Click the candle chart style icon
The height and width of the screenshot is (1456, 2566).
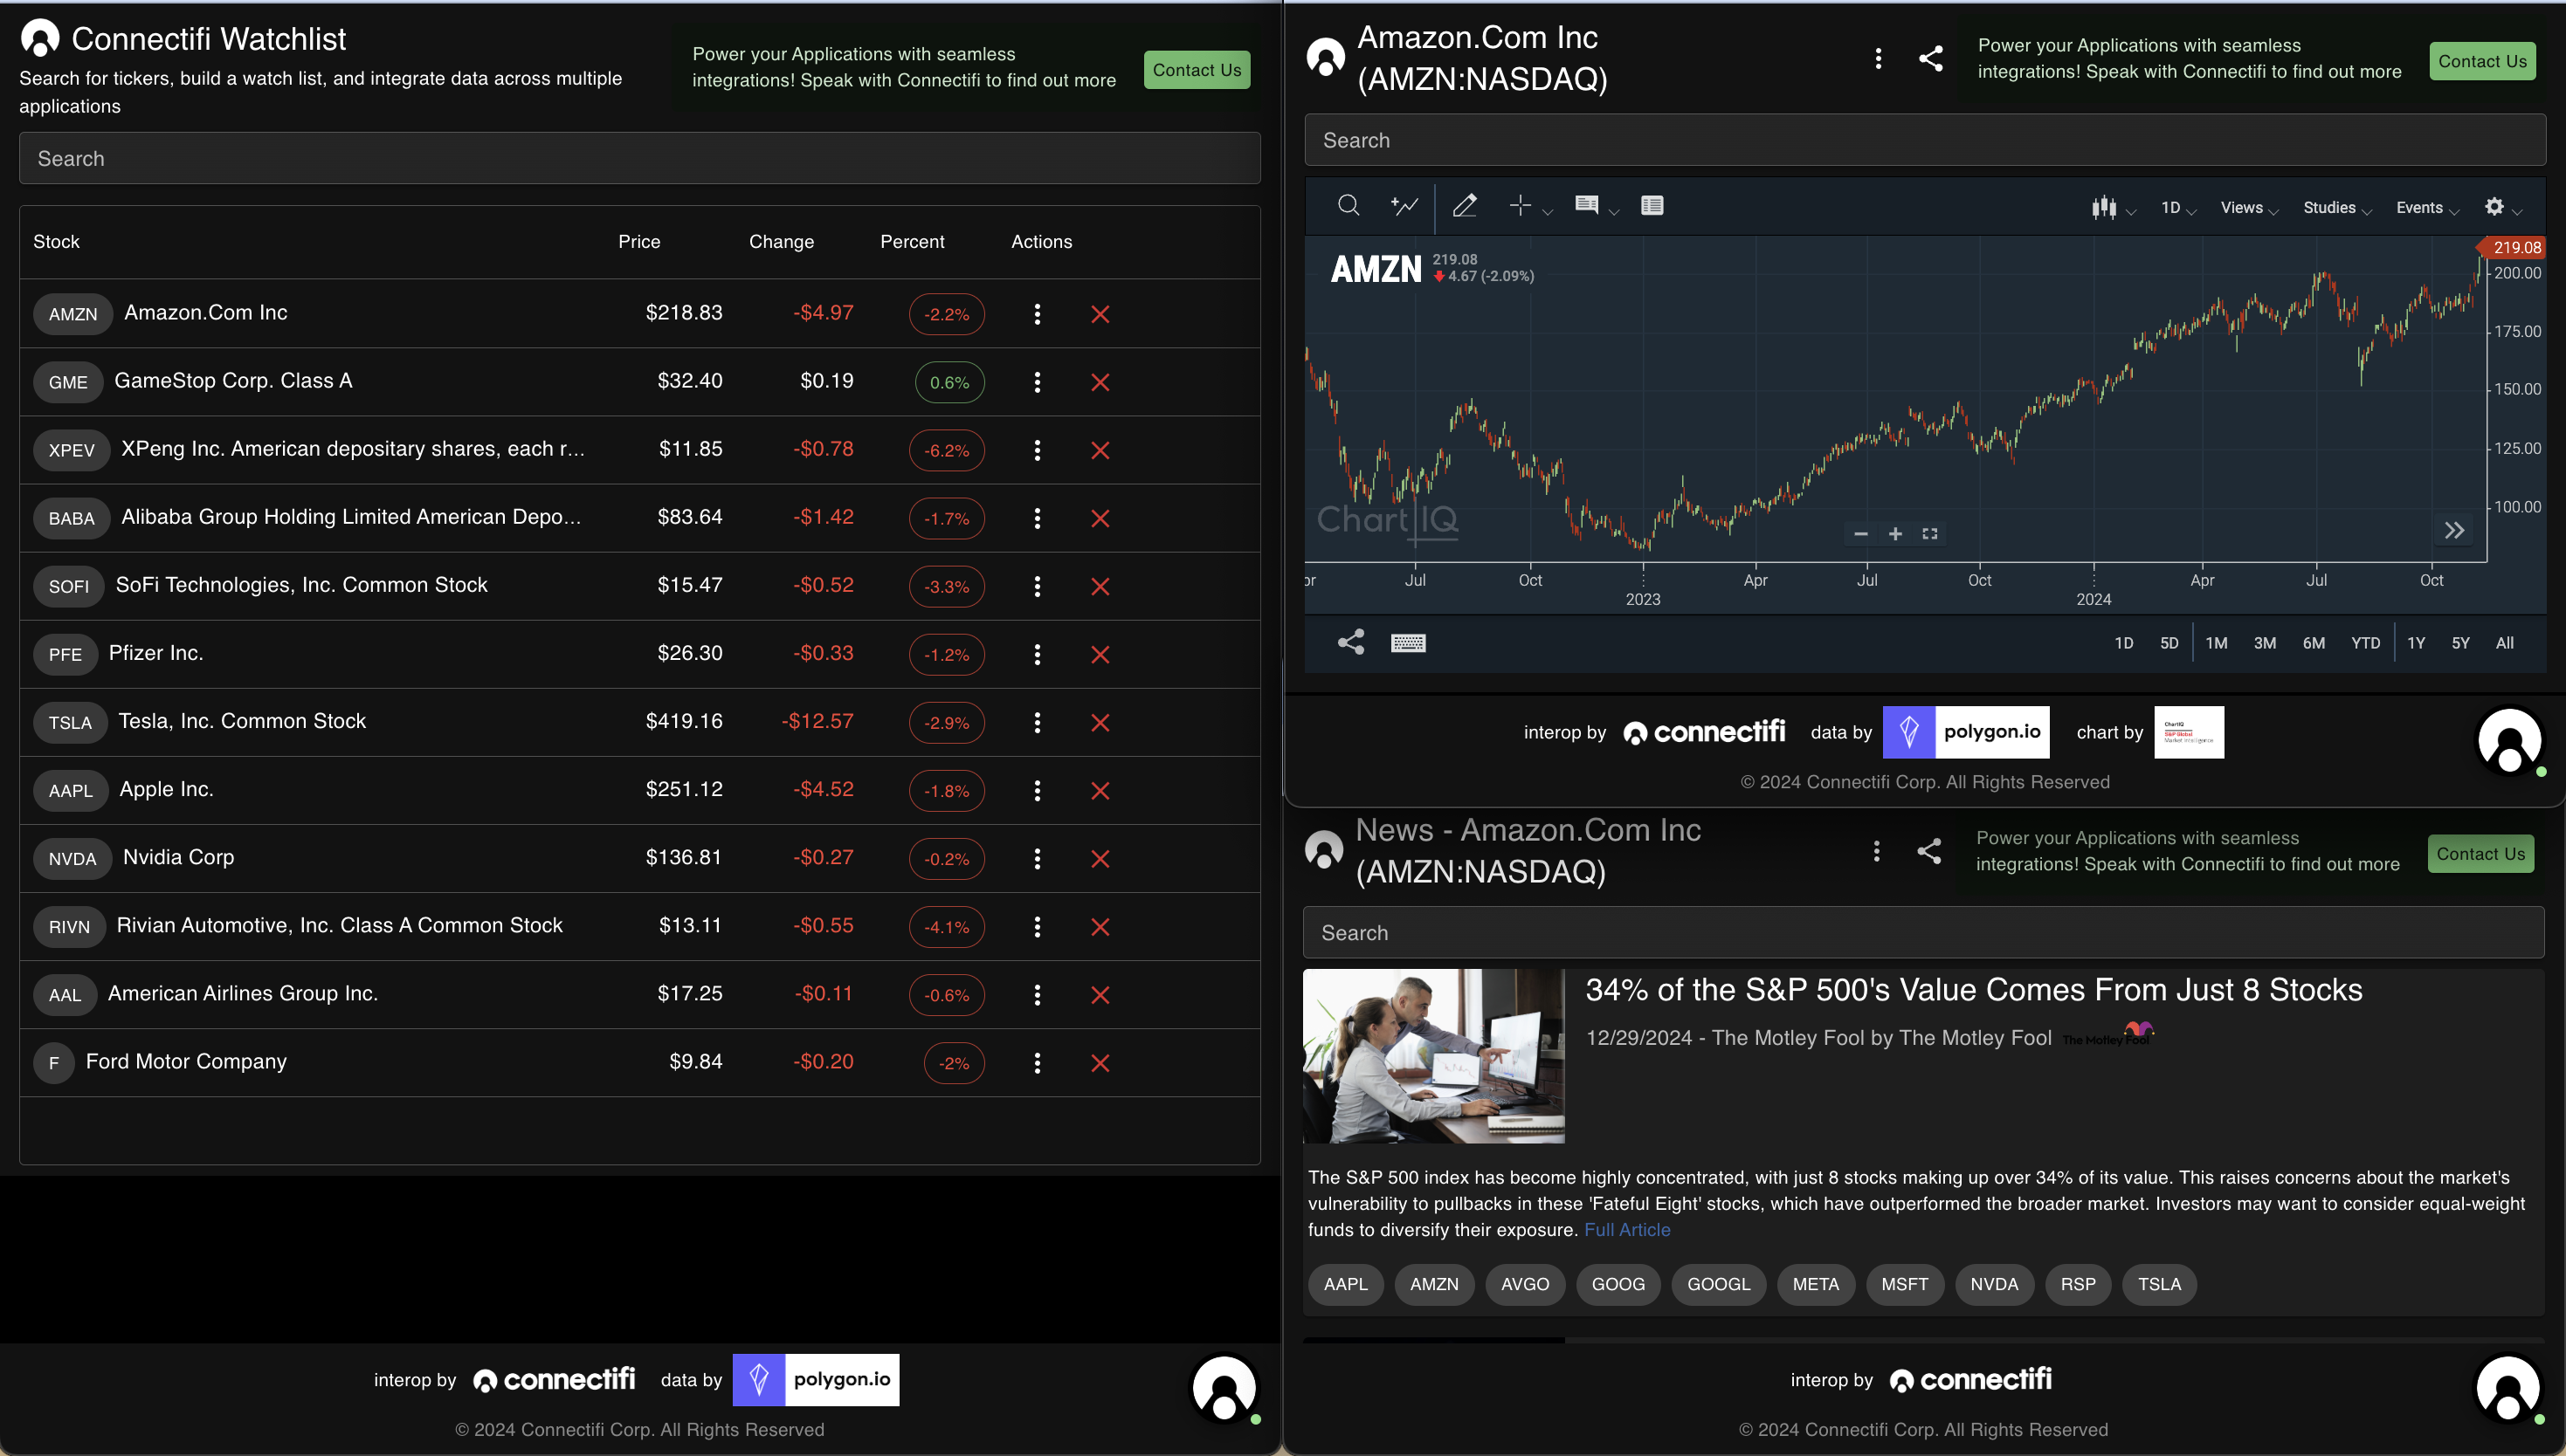(x=2103, y=207)
